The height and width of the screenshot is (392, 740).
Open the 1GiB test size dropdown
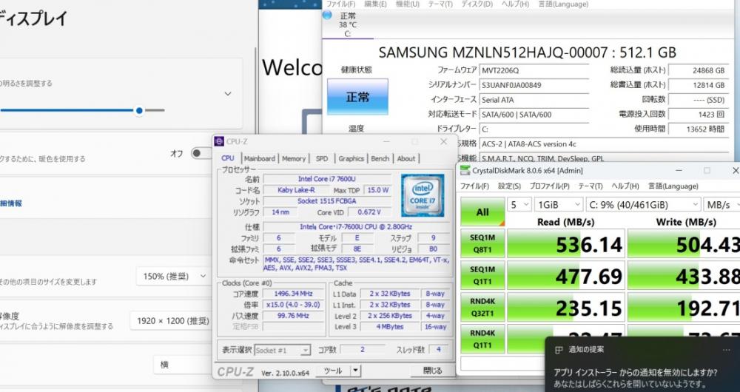coord(559,205)
